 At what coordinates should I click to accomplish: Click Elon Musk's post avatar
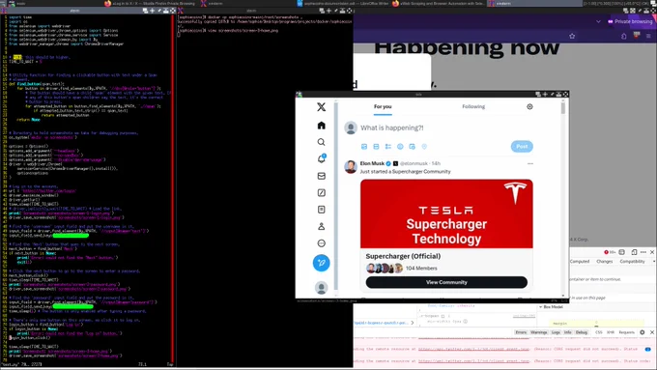[x=351, y=166]
